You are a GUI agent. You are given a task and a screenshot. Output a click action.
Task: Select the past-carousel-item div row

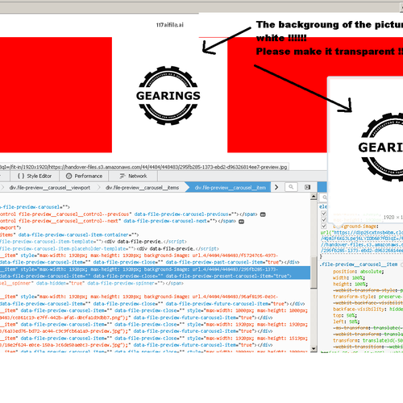[x=155, y=259]
